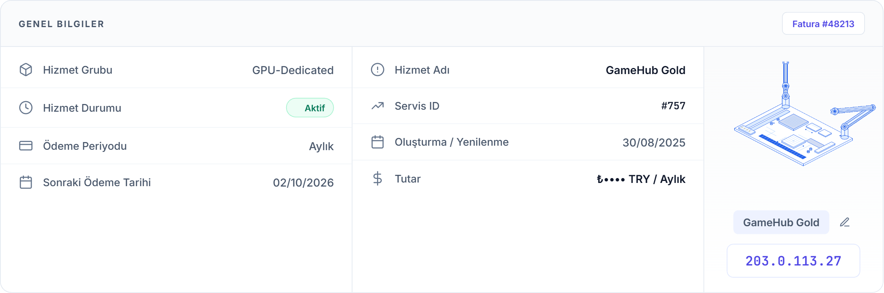Click the info circle icon beside Hizmet Adı
884x293 pixels.
point(377,70)
